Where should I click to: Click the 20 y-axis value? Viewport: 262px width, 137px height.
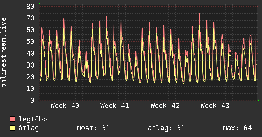click(x=30, y=77)
